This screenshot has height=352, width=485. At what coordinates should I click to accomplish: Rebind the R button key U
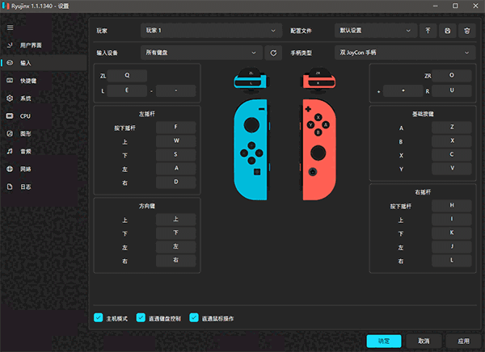(452, 90)
